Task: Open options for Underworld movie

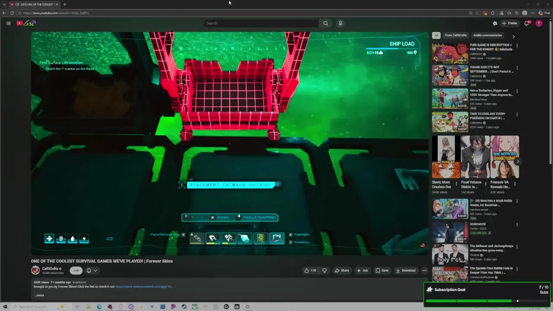Action: [x=517, y=225]
